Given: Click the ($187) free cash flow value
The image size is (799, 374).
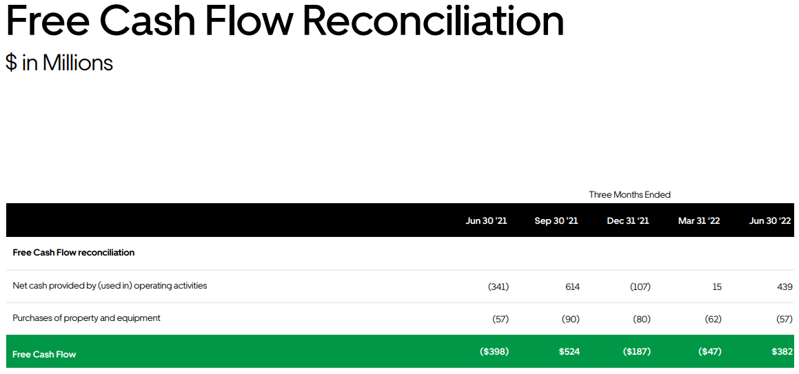Looking at the screenshot, I should point(636,351).
